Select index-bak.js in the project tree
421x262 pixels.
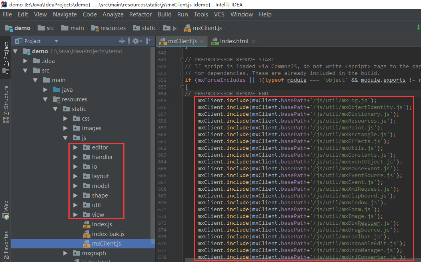104,234
